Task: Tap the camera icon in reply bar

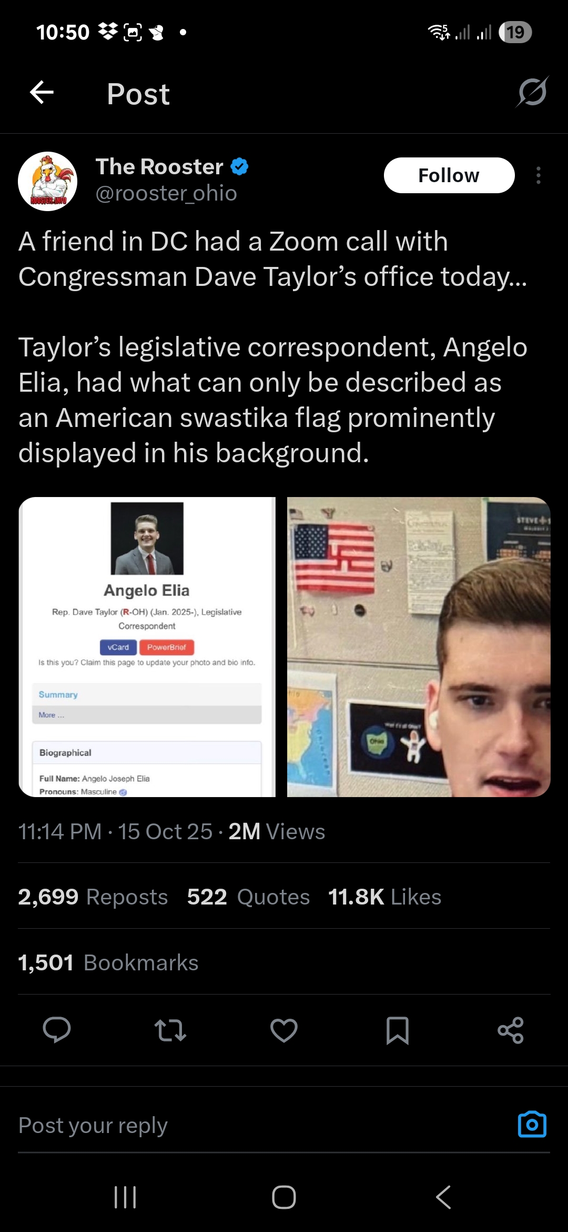Action: coord(532,1124)
